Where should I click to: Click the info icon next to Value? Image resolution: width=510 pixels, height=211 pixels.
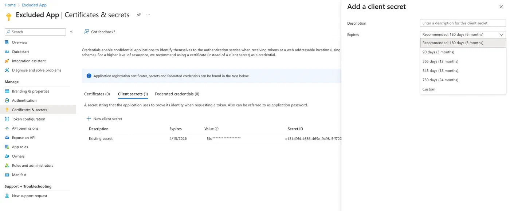(x=217, y=129)
